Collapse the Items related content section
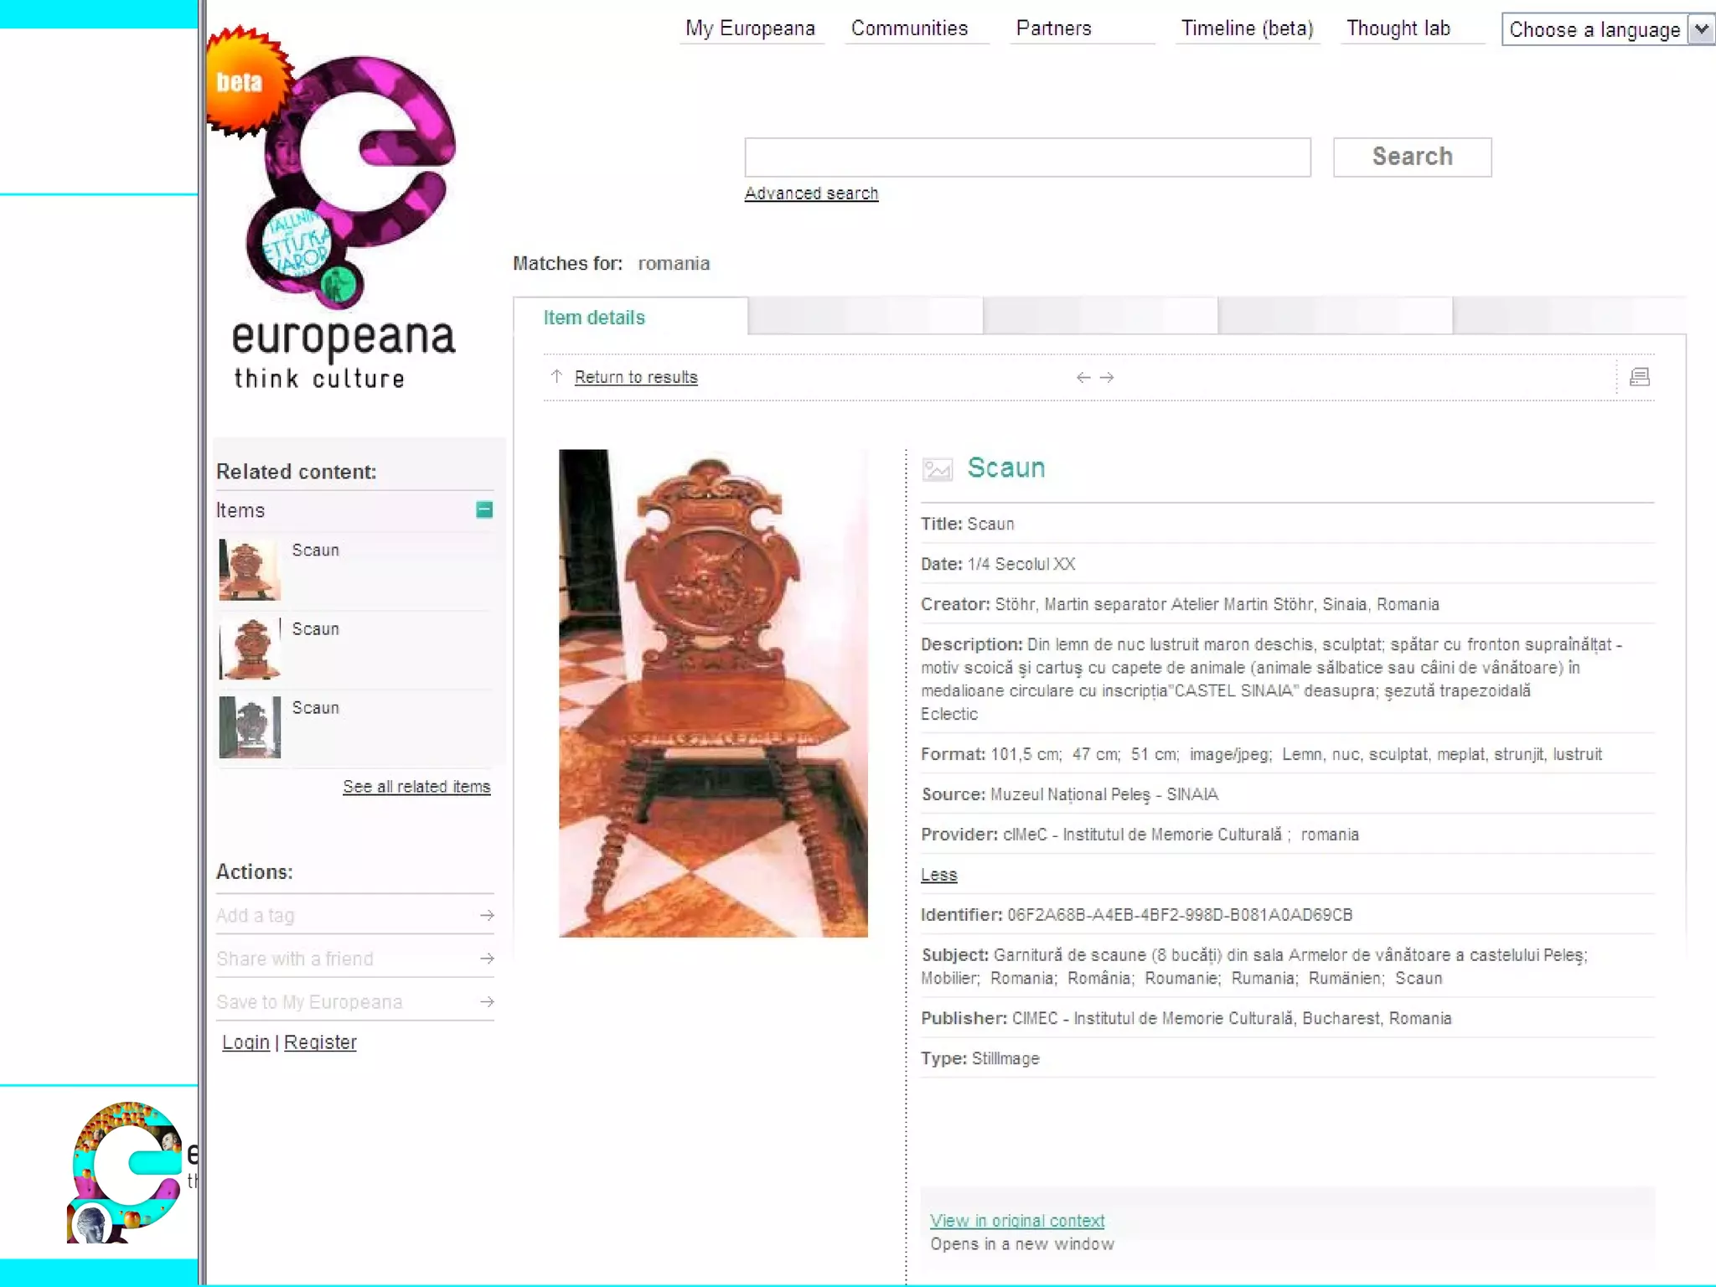Viewport: 1716px width, 1287px height. pyautogui.click(x=484, y=509)
